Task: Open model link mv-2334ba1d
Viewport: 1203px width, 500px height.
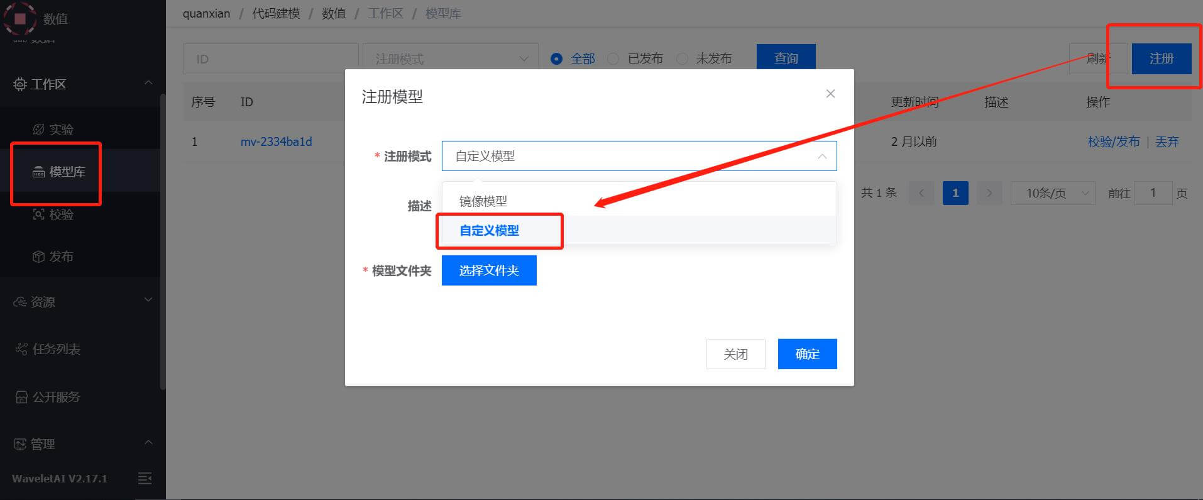Action: 276,142
